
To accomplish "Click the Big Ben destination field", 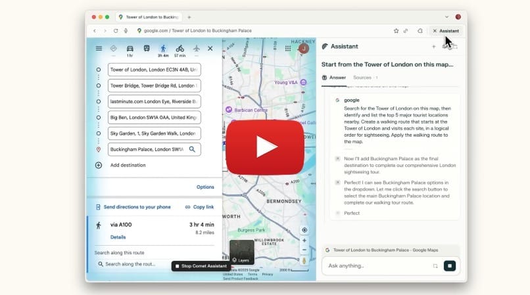I will (154, 117).
